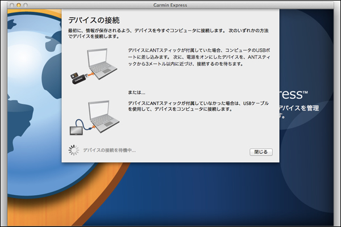
Task: Click the waiting spinner icon
Action: (74, 150)
